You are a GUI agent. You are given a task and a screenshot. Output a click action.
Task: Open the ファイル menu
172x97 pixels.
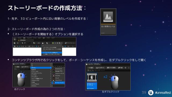(20, 38)
